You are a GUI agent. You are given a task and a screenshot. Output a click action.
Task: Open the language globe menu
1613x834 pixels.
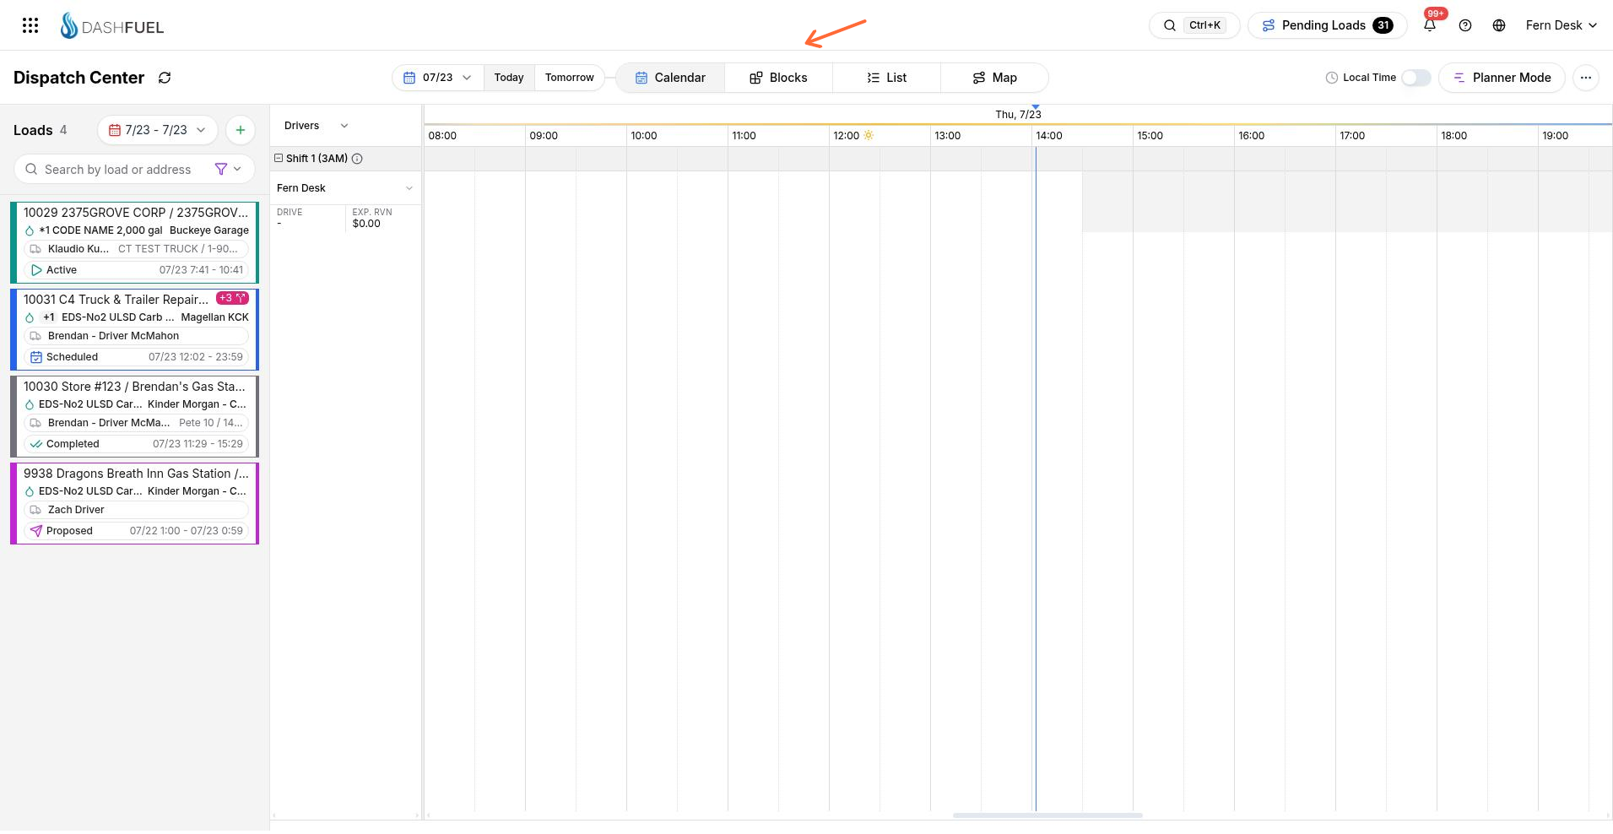tap(1499, 25)
